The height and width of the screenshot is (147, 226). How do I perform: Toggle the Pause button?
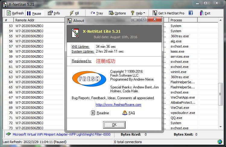tap(34, 13)
